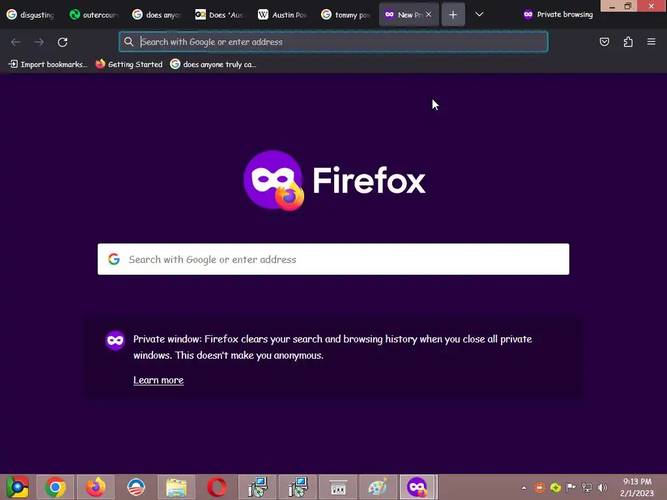This screenshot has height=500, width=667.
Task: Launch Opera browser from the taskbar
Action: tap(217, 487)
